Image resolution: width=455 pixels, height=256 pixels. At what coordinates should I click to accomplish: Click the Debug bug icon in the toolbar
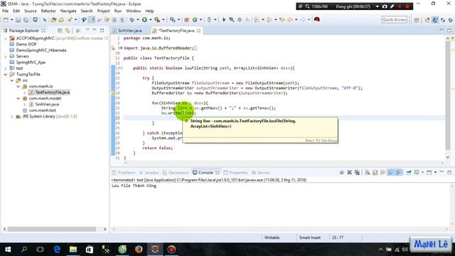coord(132,20)
